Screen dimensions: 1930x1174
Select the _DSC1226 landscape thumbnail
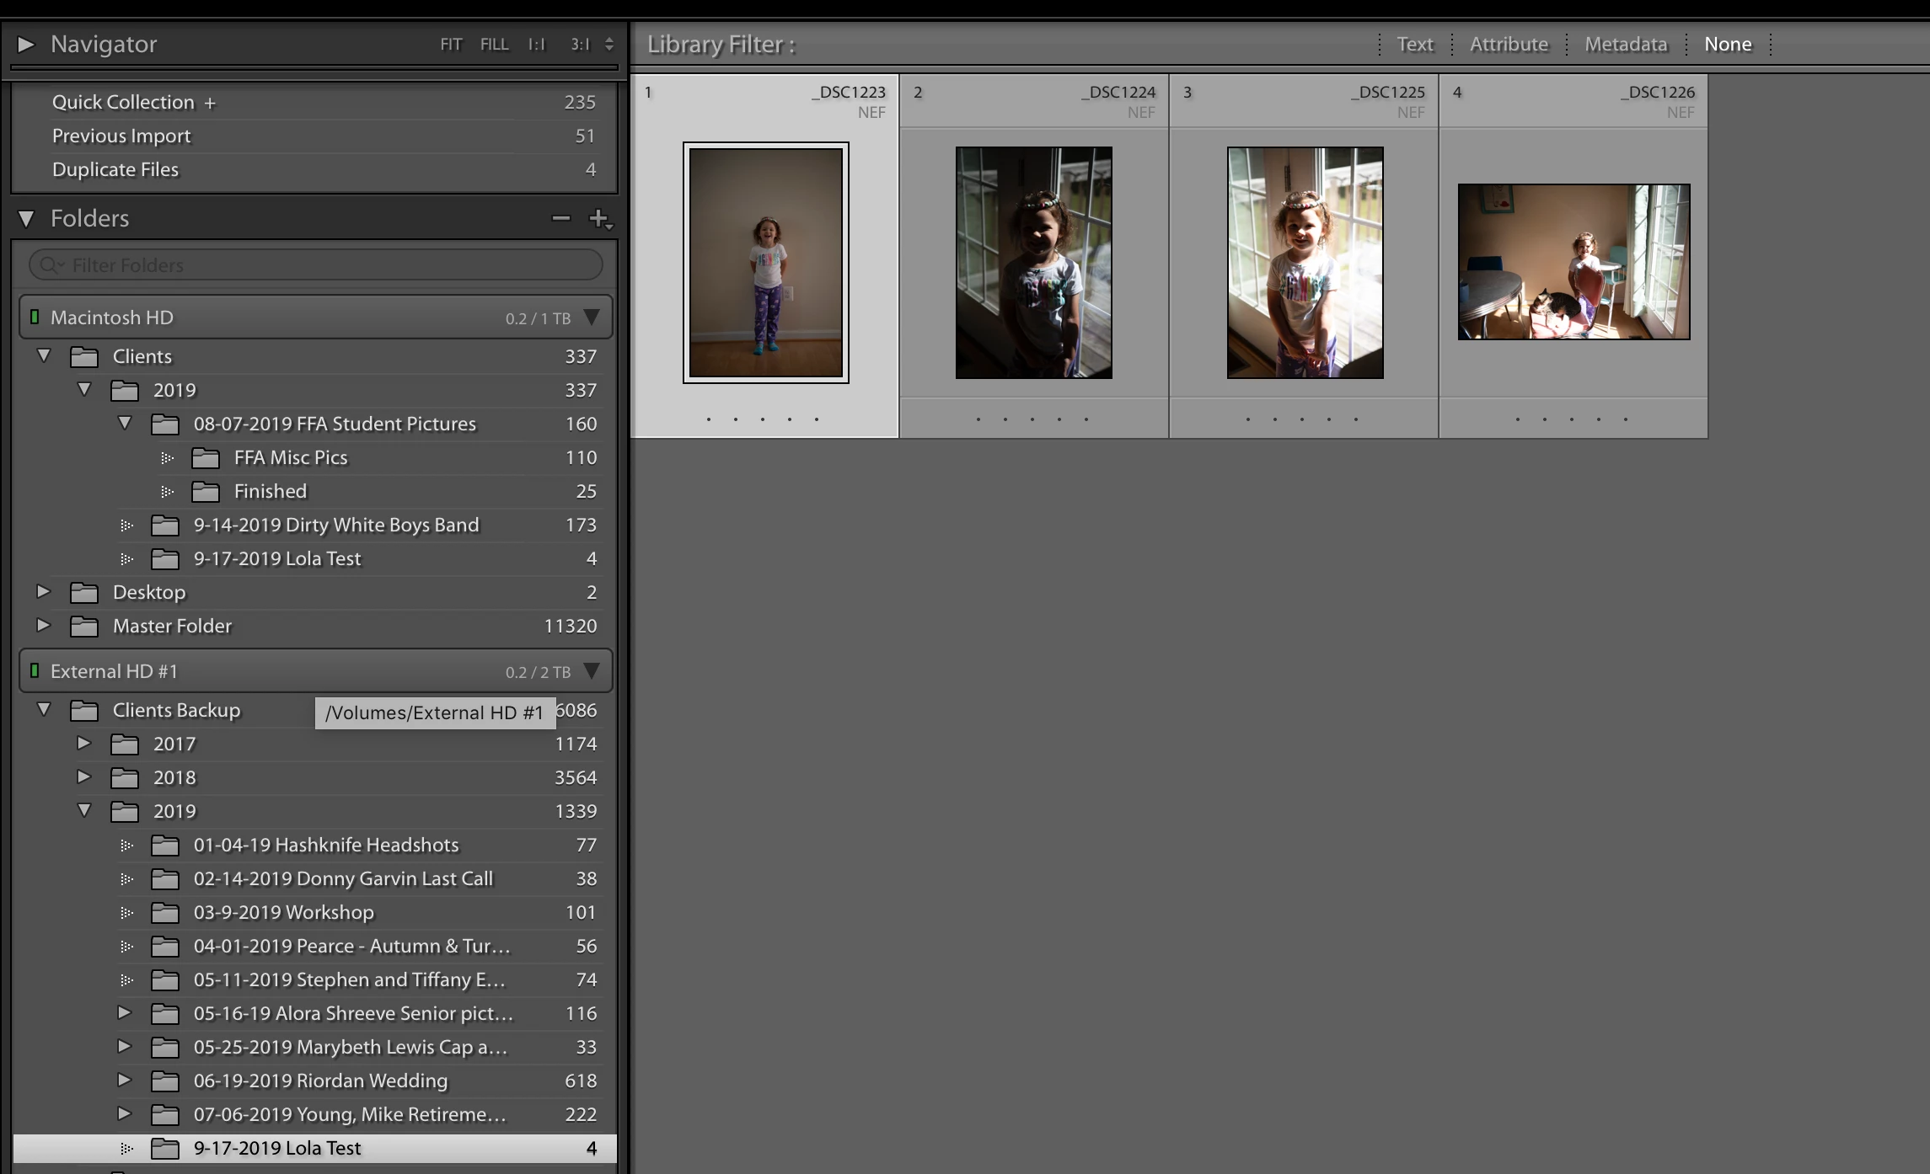tap(1573, 262)
